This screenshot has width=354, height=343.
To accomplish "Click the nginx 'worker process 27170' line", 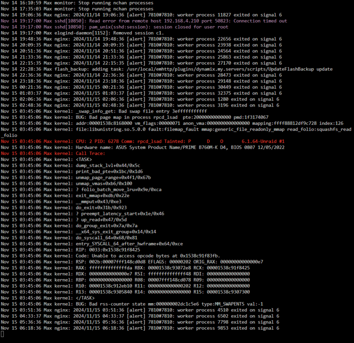I will tap(141, 63).
